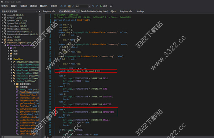The image size is (214, 138).
Task: Click the CheckTrial() method icon in tree
Action: point(17,92)
